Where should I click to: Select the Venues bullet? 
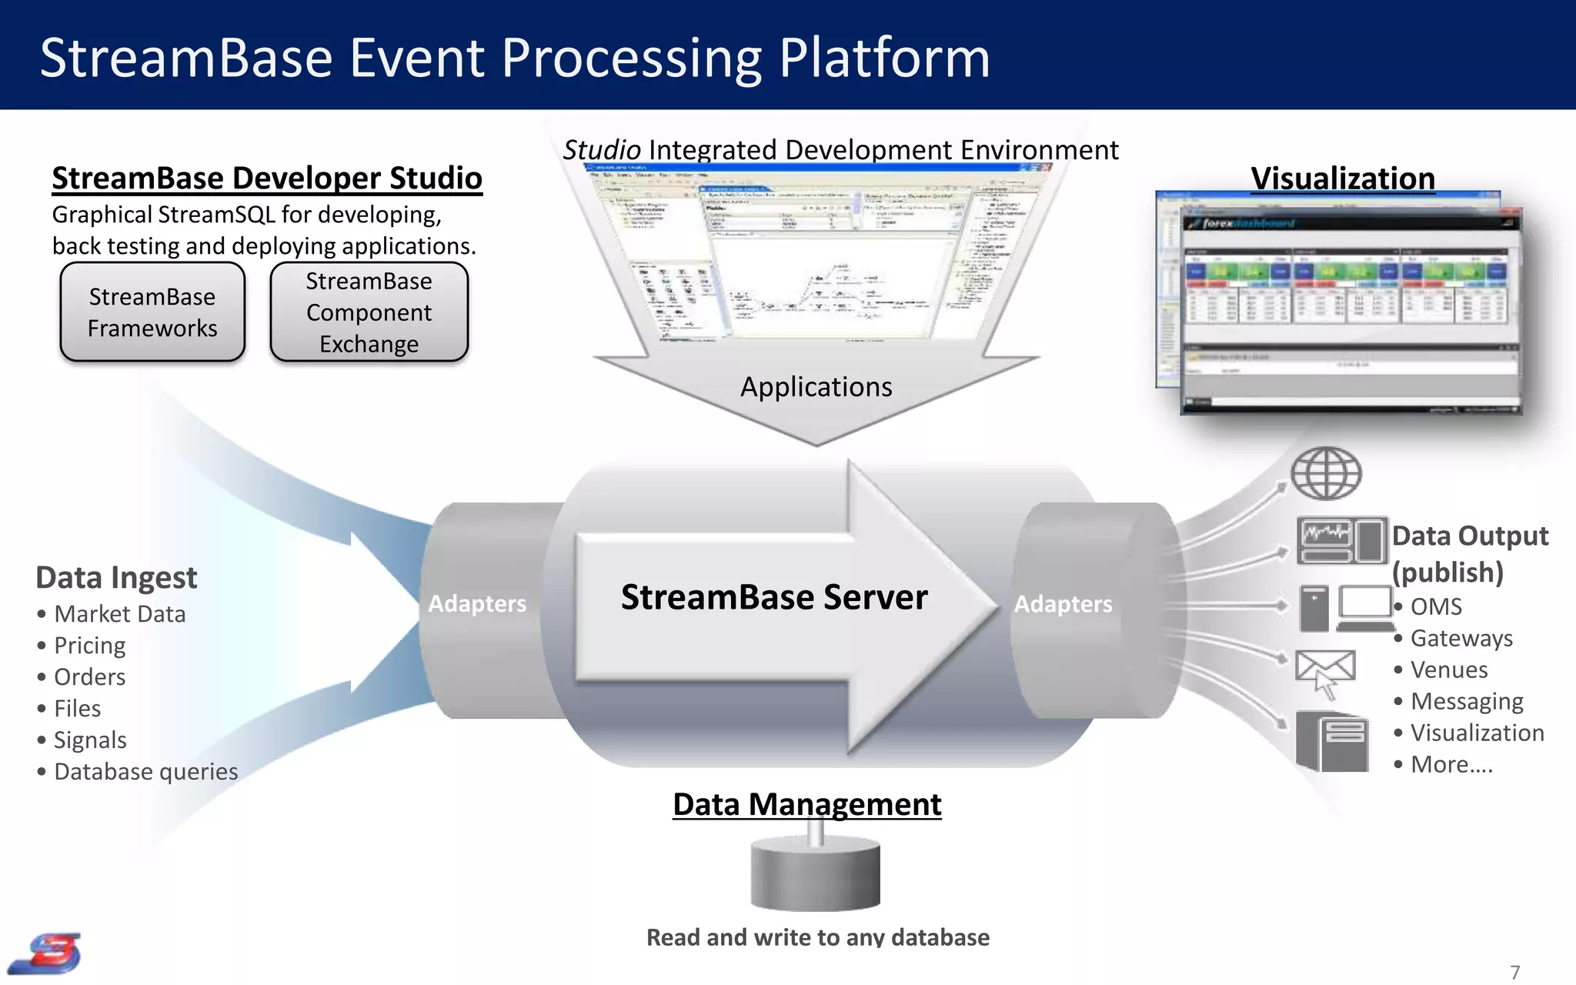click(1441, 670)
